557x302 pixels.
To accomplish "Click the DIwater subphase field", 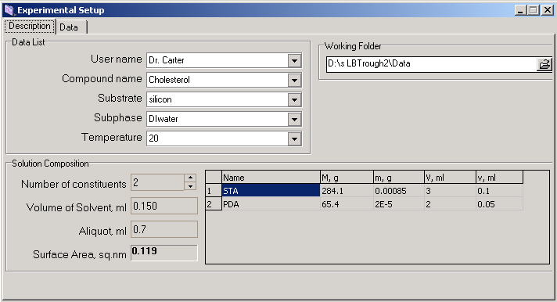I will click(x=217, y=119).
